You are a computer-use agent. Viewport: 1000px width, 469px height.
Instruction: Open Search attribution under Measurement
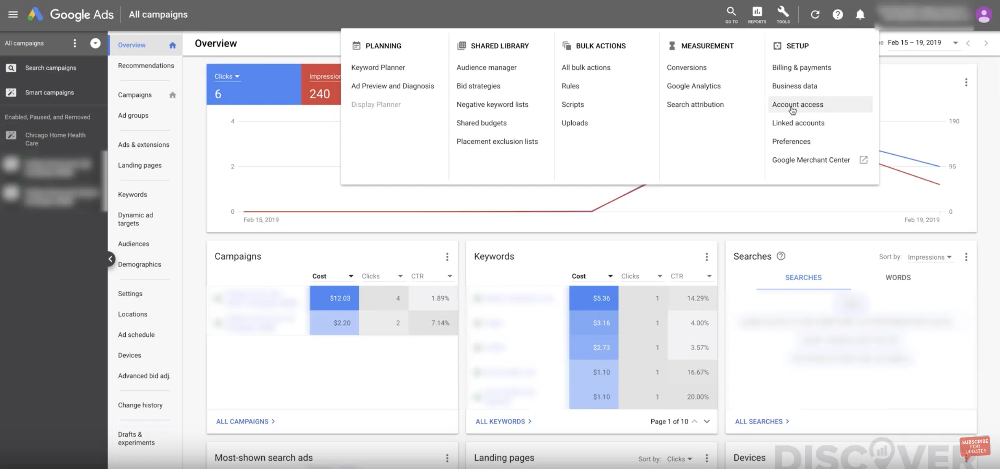695,105
